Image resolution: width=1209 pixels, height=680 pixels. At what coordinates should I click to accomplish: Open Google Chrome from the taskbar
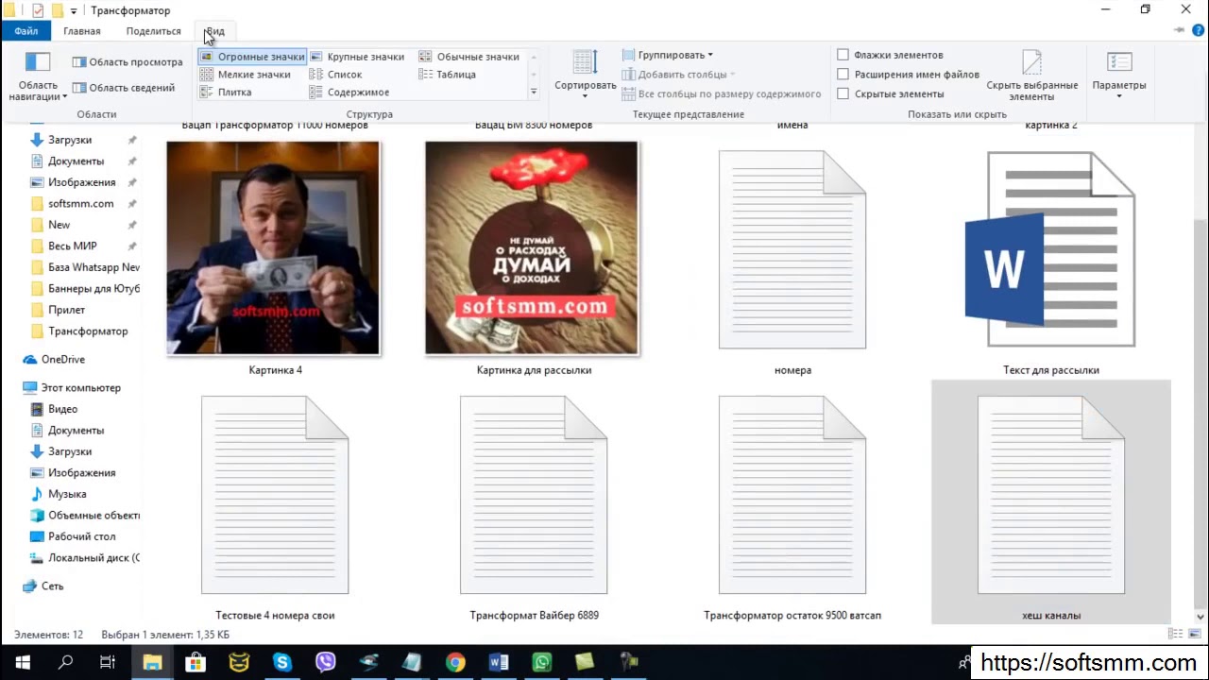pyautogui.click(x=455, y=662)
